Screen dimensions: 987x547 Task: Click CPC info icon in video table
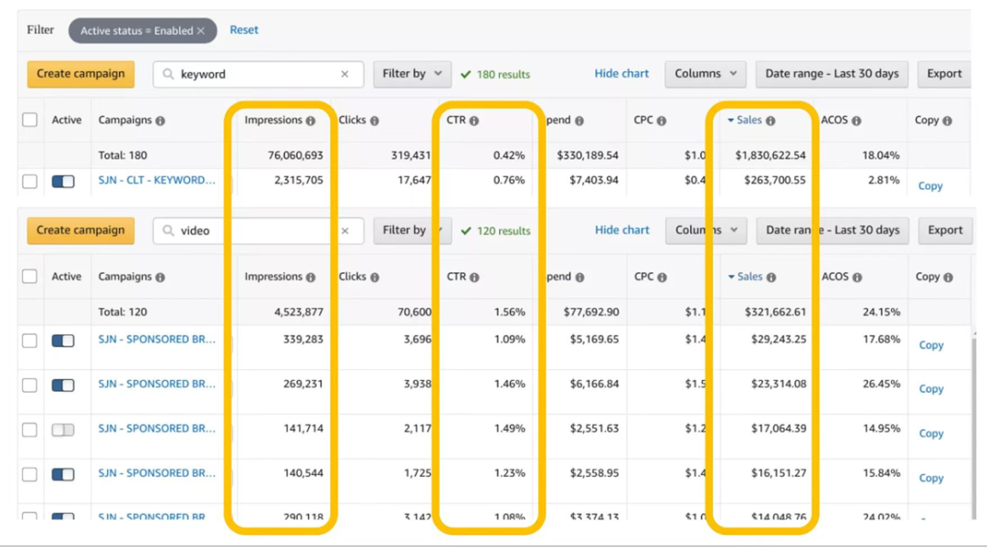[x=662, y=278]
